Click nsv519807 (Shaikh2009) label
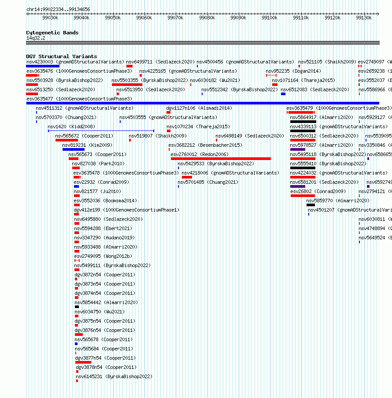Image resolution: width=392 pixels, height=398 pixels. click(x=158, y=136)
